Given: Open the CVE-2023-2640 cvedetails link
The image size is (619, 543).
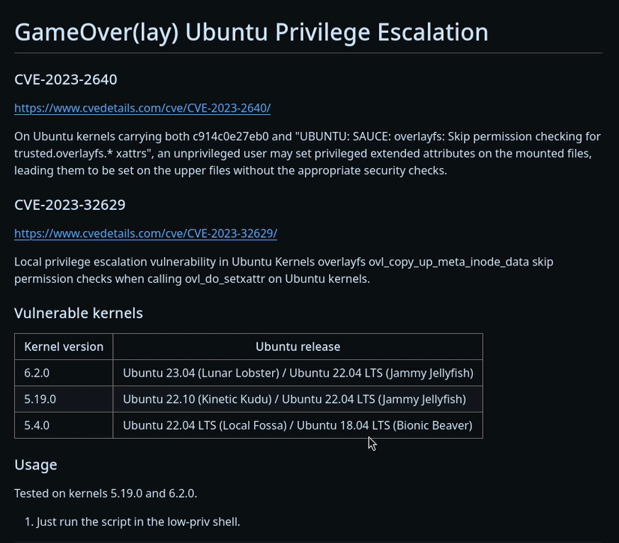Looking at the screenshot, I should click(142, 108).
